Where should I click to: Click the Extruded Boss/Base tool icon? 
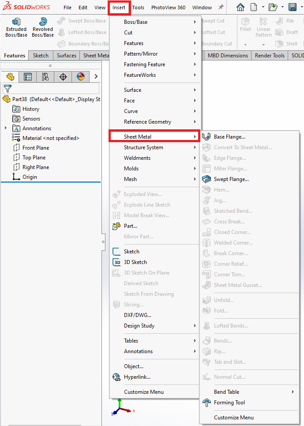coord(16,22)
